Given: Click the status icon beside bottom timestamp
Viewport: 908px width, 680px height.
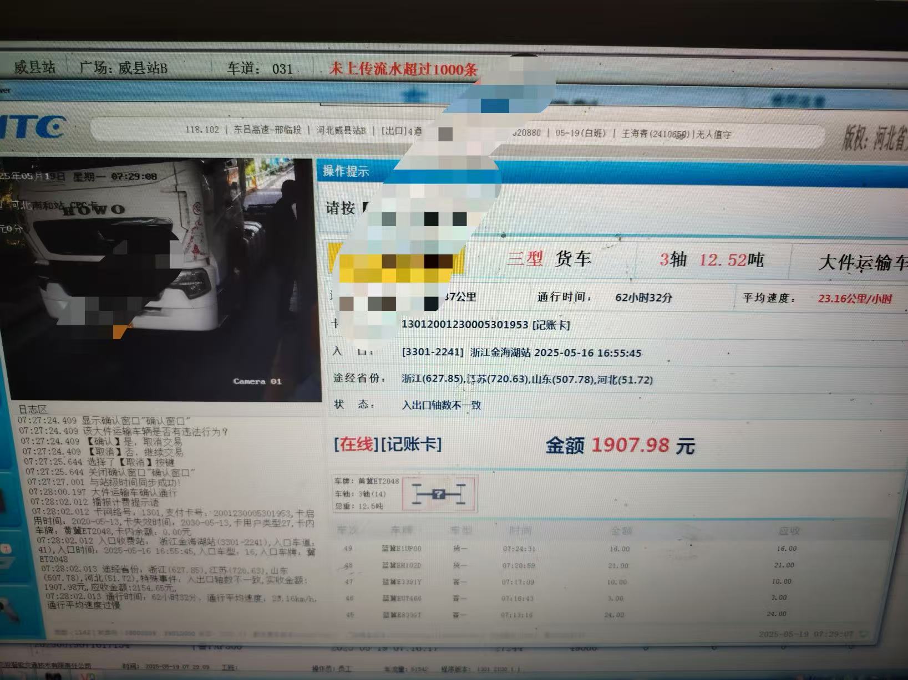Looking at the screenshot, I should click(x=863, y=633).
